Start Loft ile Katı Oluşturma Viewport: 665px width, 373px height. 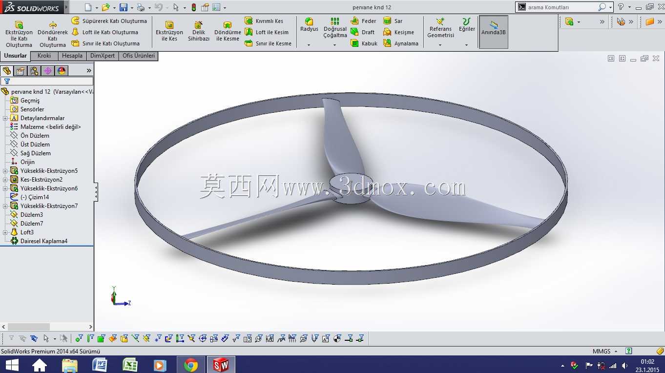pos(104,32)
